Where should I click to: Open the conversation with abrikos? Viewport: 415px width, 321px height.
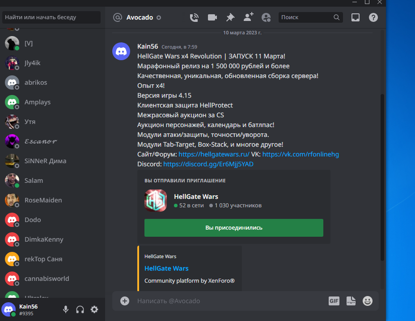click(52, 82)
